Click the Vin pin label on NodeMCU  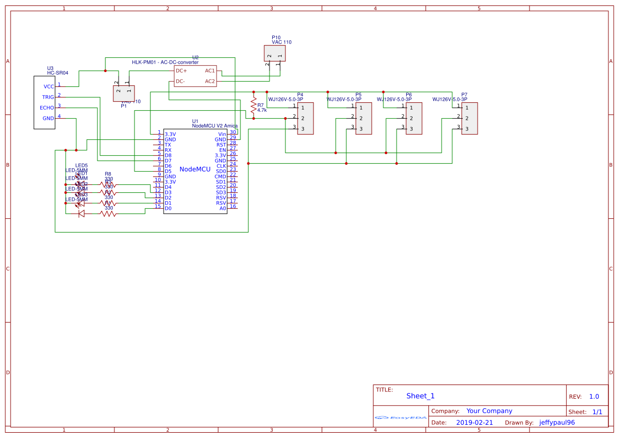(x=222, y=135)
